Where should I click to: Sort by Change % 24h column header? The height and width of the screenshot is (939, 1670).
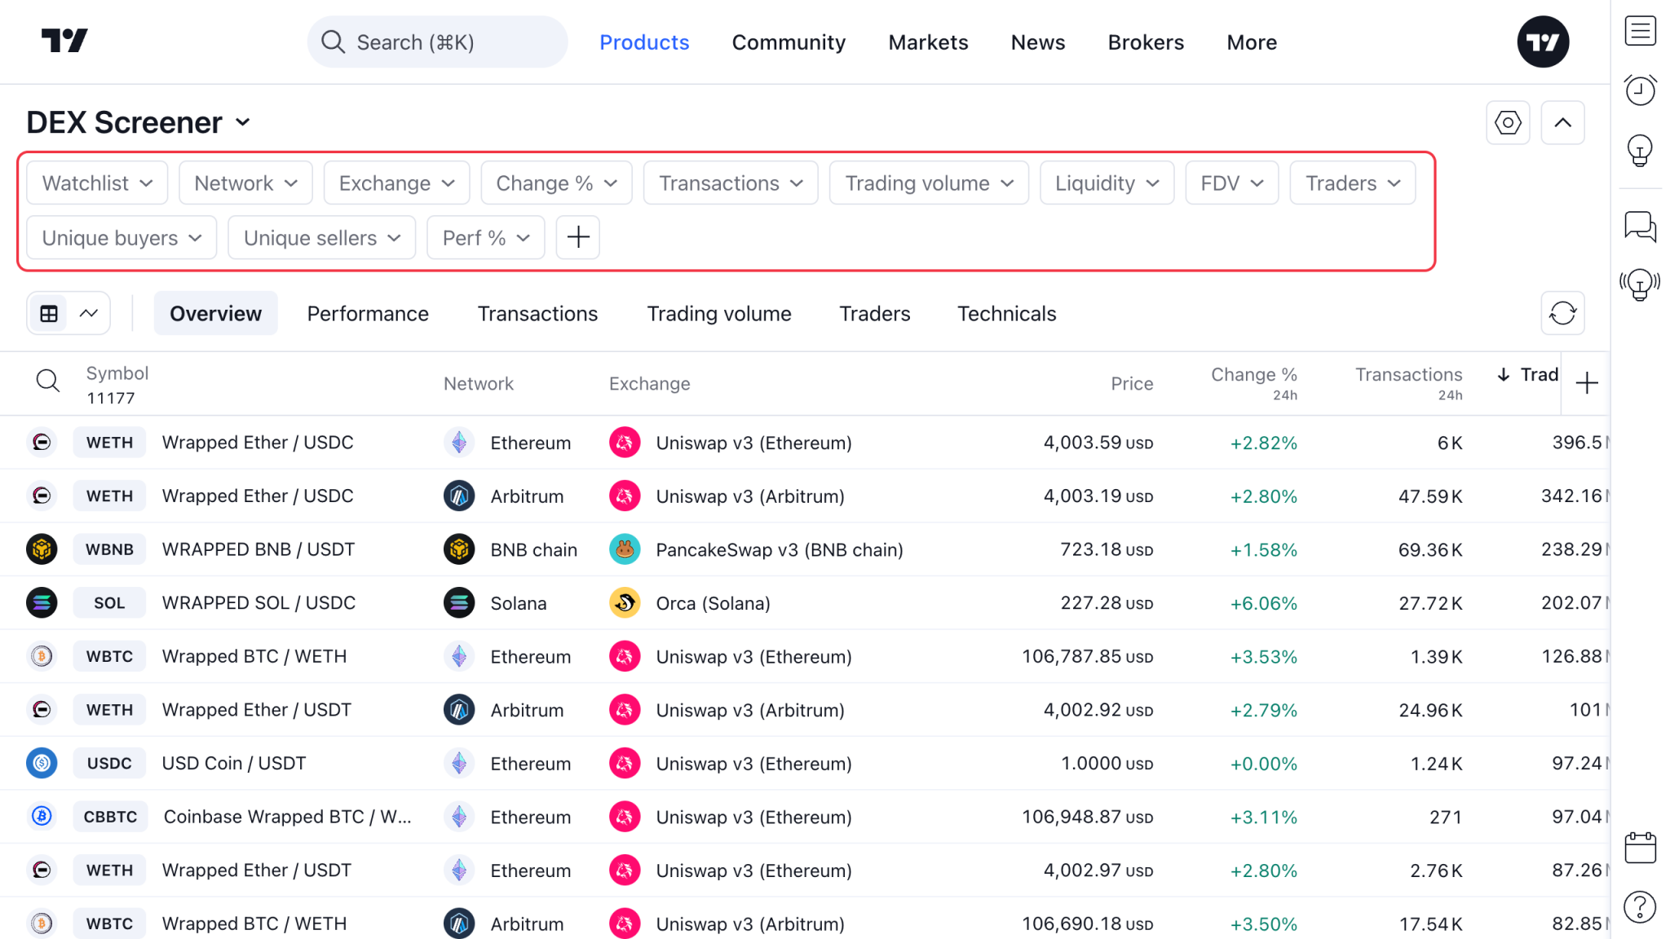tap(1253, 383)
